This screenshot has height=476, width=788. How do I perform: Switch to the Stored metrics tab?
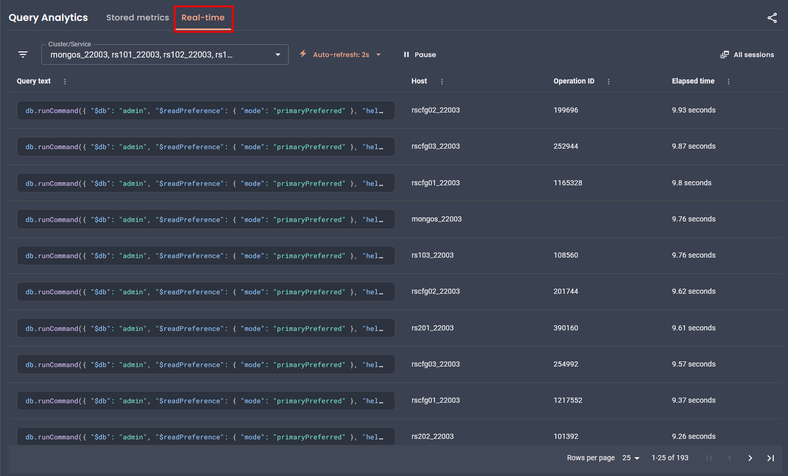point(137,17)
